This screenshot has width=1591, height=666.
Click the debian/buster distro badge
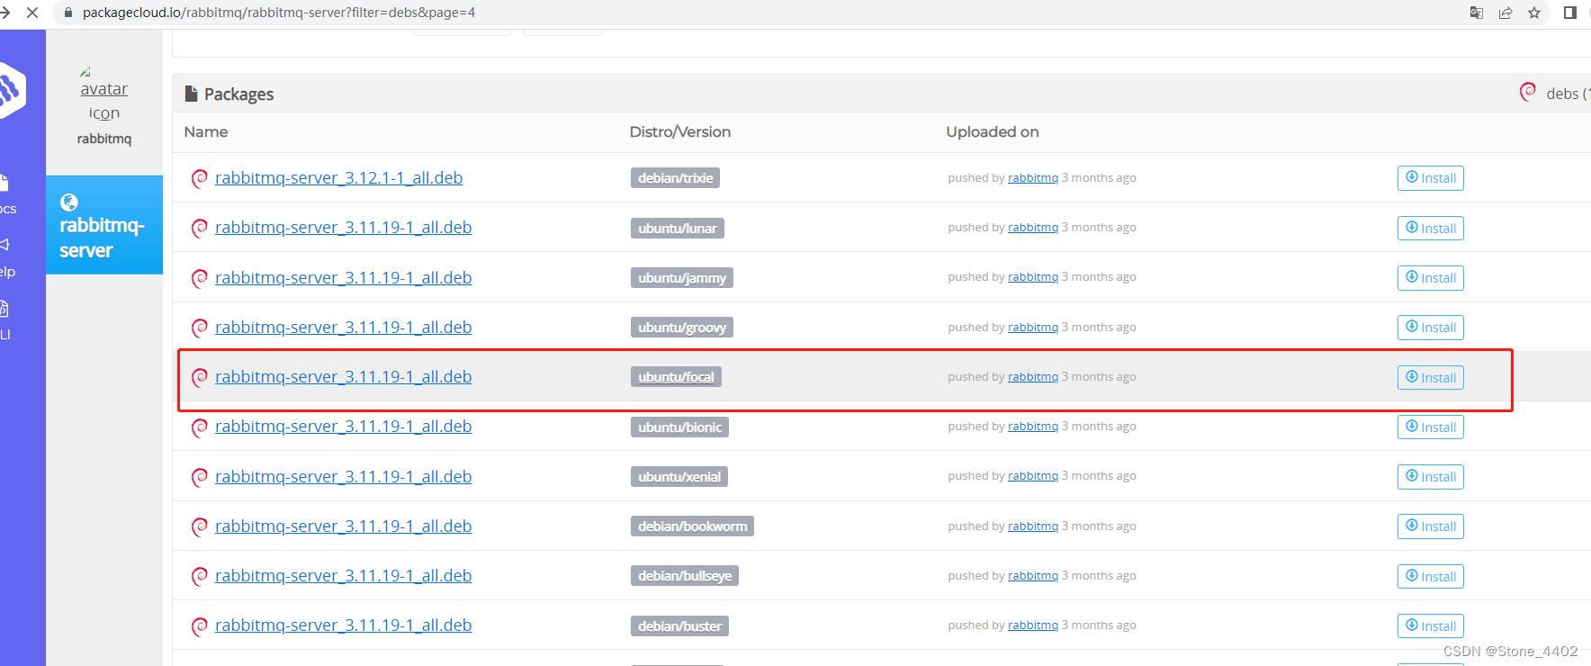[x=679, y=625]
